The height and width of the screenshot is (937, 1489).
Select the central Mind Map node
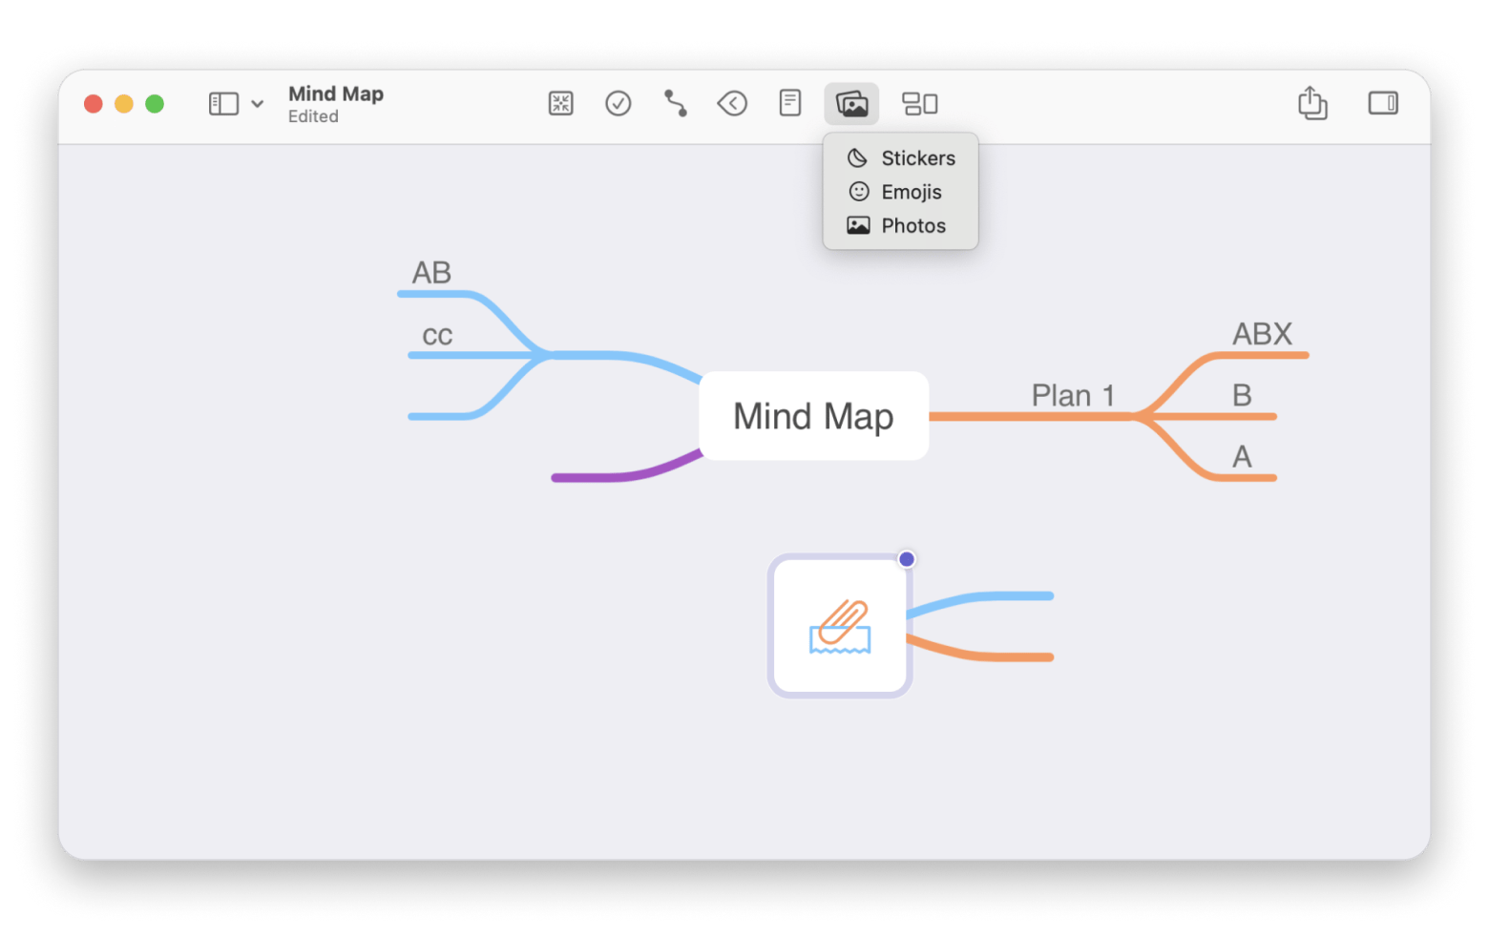(813, 416)
